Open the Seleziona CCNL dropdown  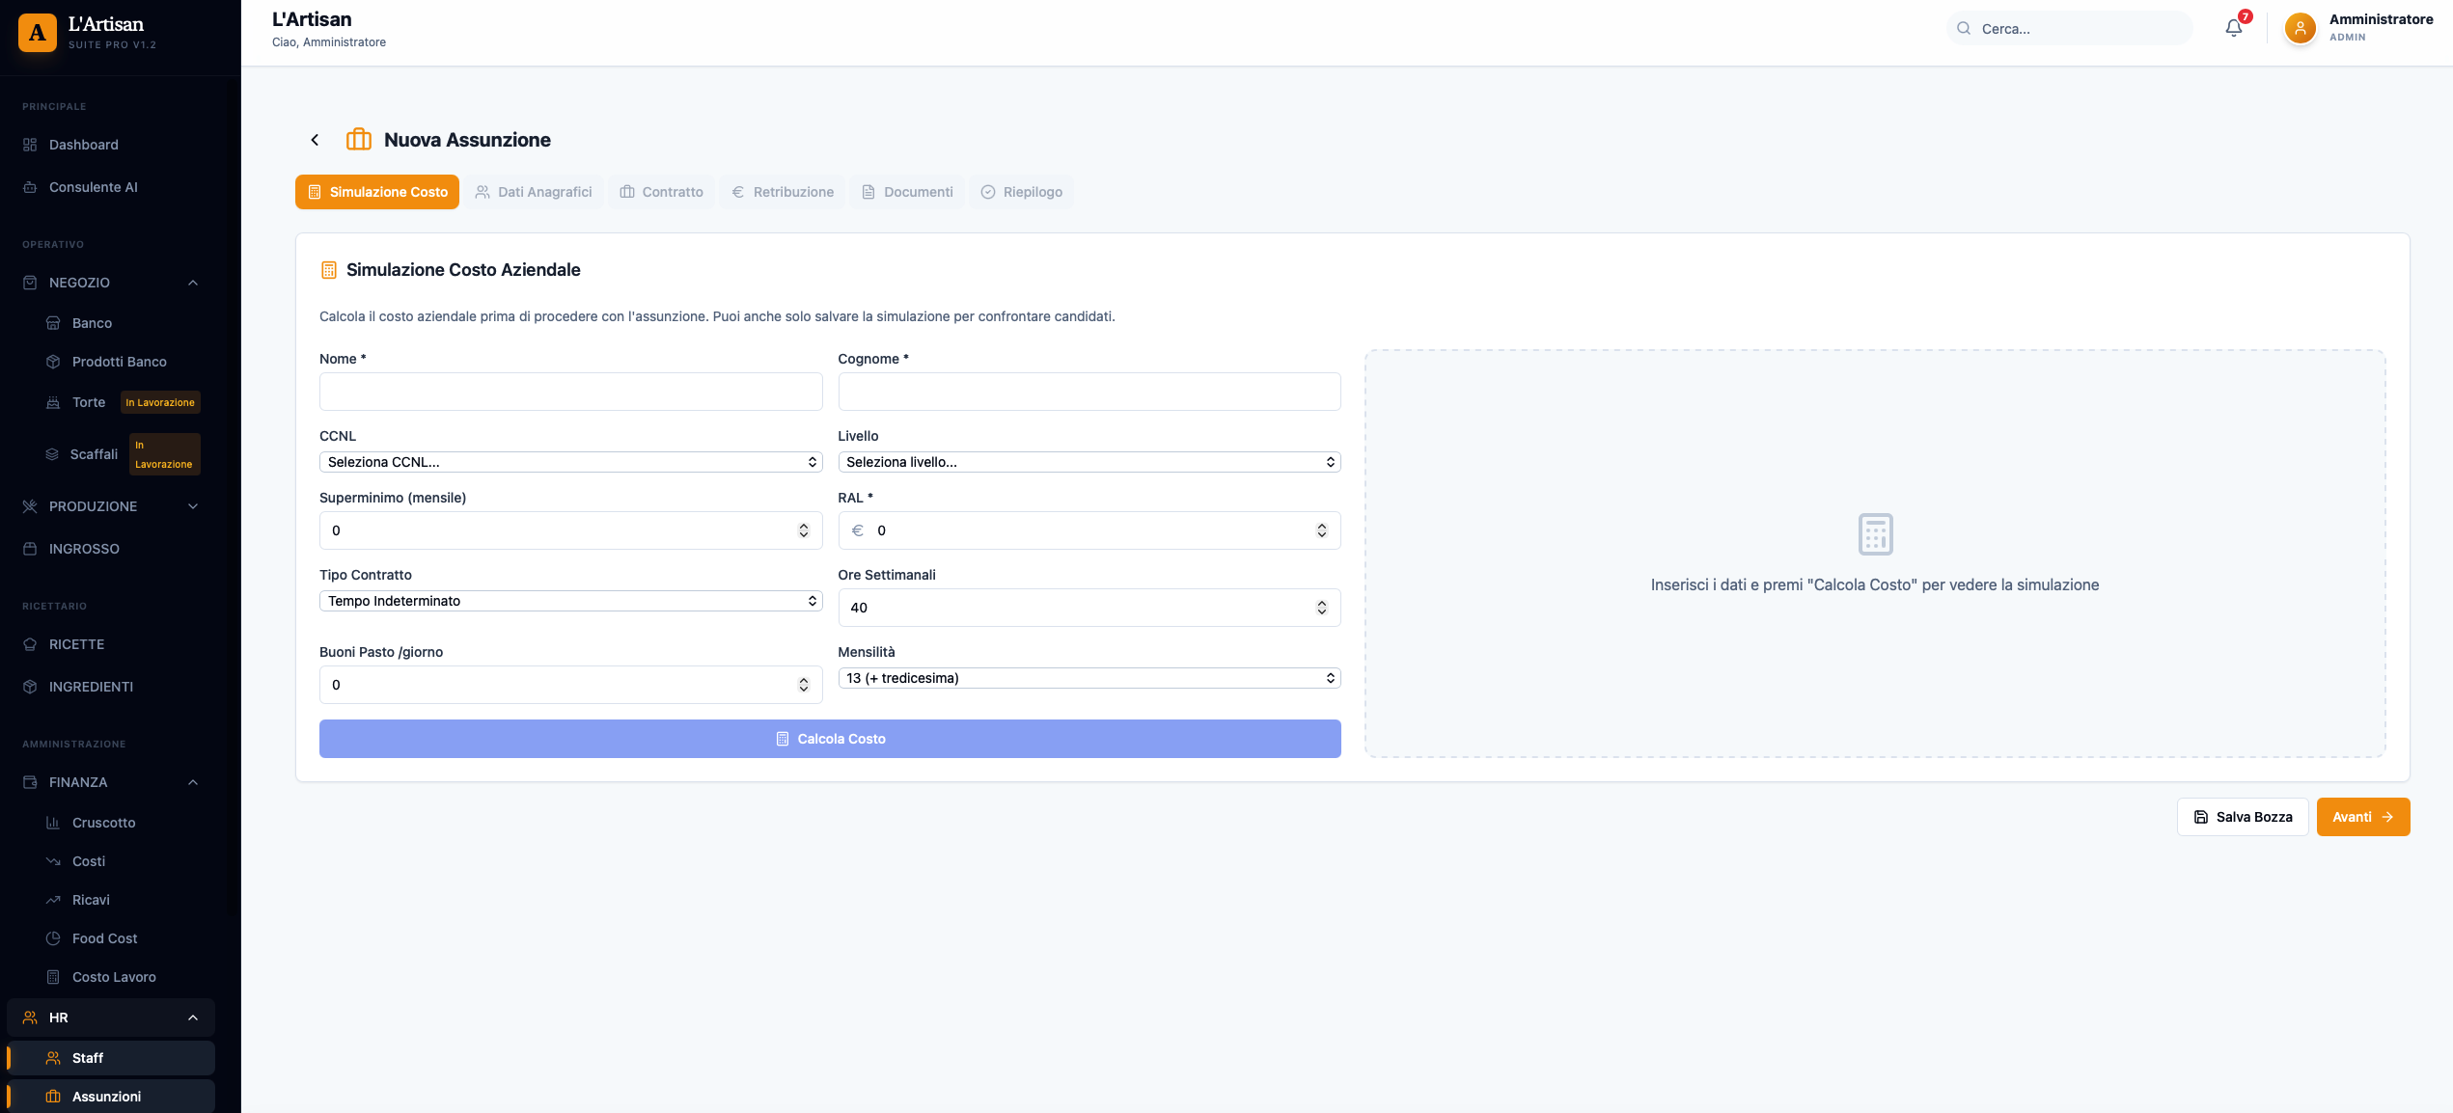pos(570,462)
